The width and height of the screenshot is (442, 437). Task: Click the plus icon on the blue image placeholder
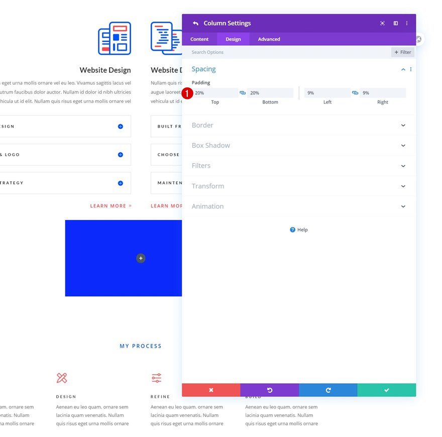pos(141,258)
